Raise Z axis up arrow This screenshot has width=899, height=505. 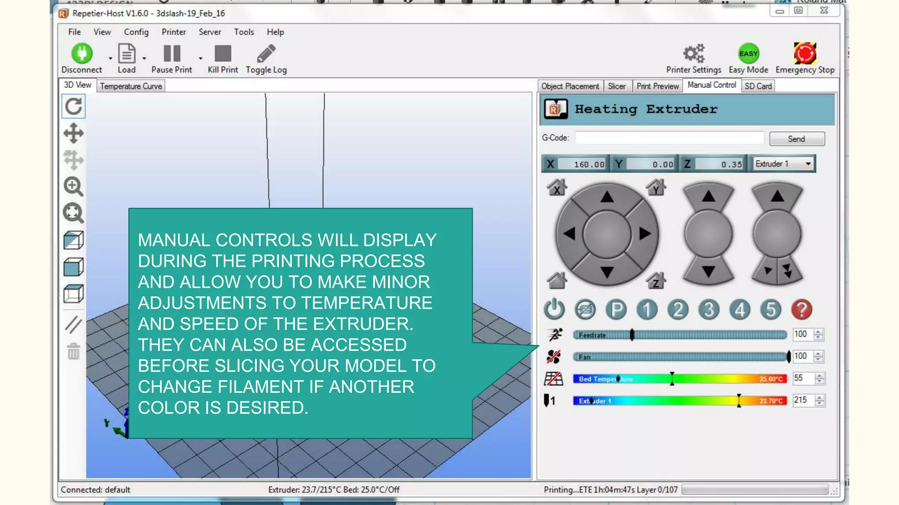708,196
